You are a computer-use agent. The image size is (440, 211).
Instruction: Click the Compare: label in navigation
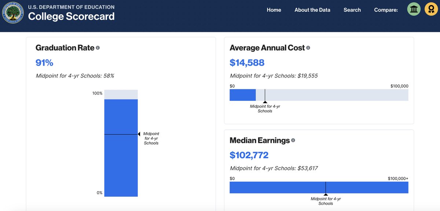coord(386,10)
